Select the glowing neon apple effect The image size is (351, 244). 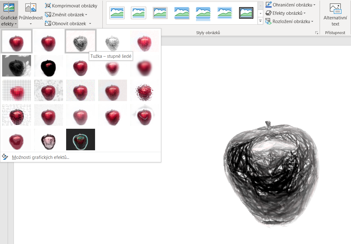(x=81, y=140)
